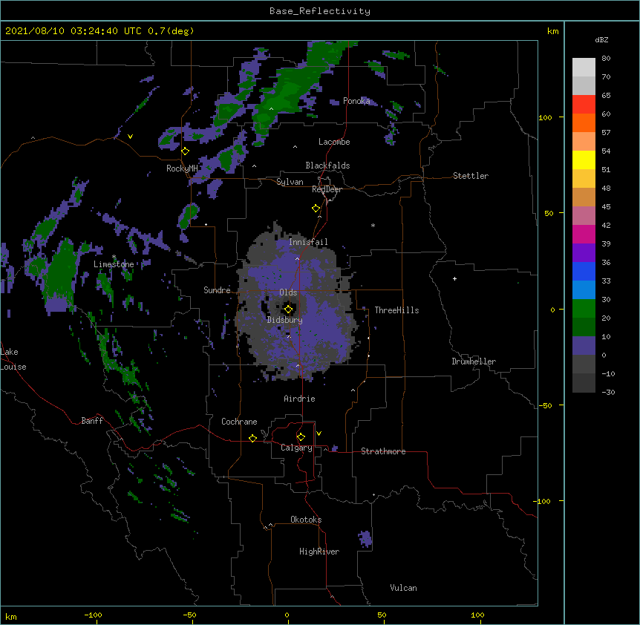Click the white plus marker north of Drumheller
This screenshot has height=625, width=640.
point(454,278)
